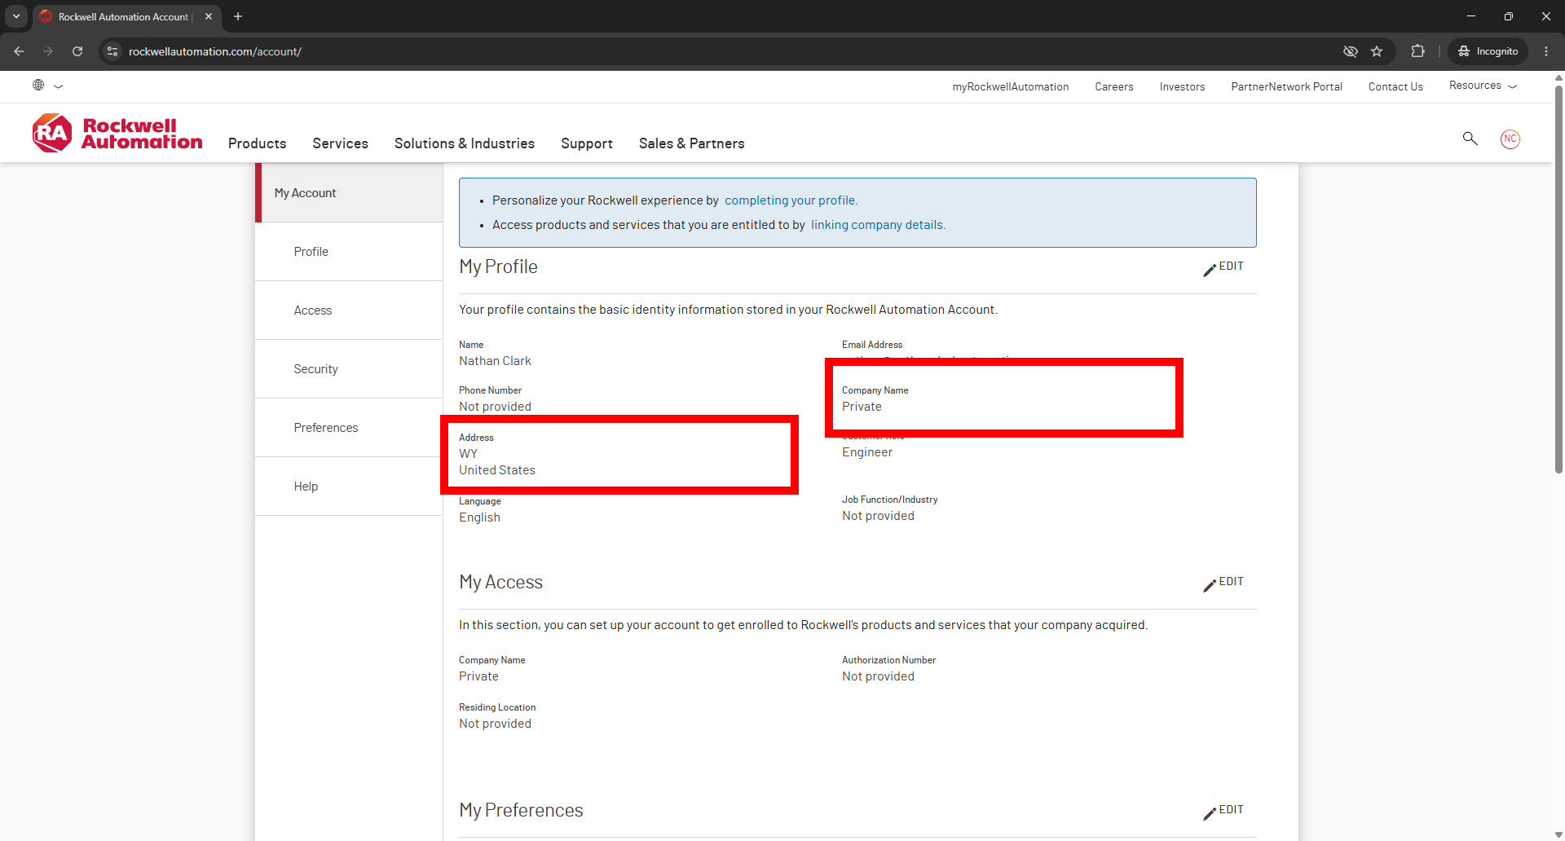This screenshot has height=841, width=1565.
Task: Click the Rockwell Automation logo
Action: point(117,134)
